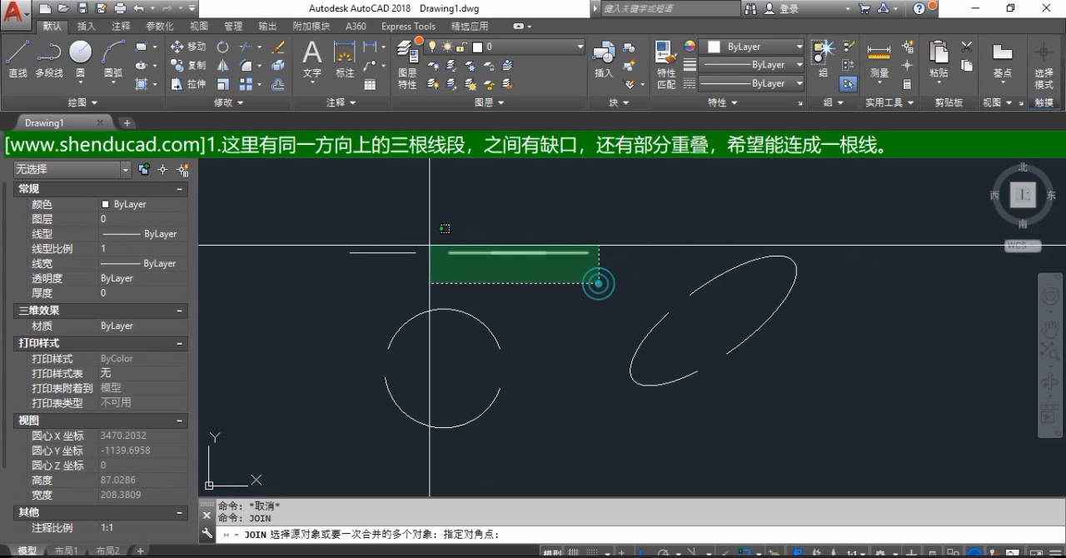Expand the 修改 panel dropdown
This screenshot has width=1066, height=558.
click(x=228, y=102)
